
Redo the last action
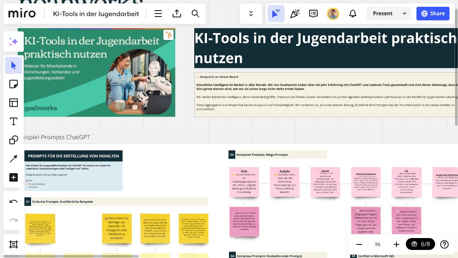(14, 220)
